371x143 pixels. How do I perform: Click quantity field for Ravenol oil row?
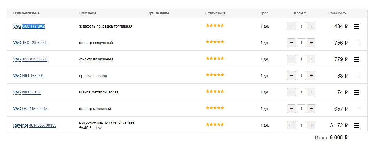[x=301, y=125]
